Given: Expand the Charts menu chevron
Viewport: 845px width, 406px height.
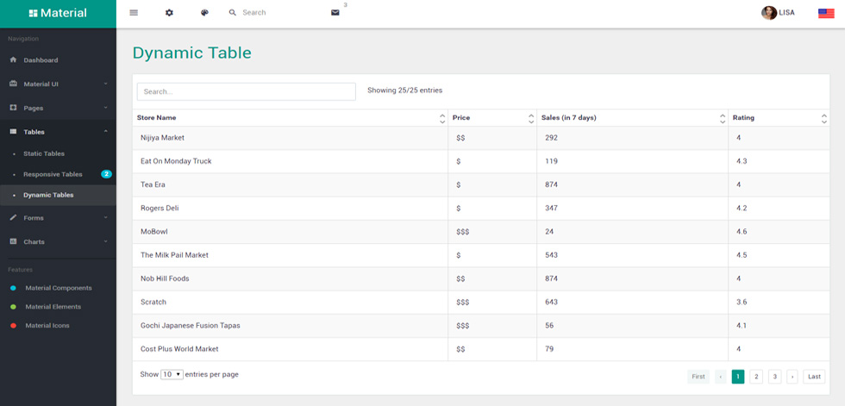Looking at the screenshot, I should click(105, 241).
